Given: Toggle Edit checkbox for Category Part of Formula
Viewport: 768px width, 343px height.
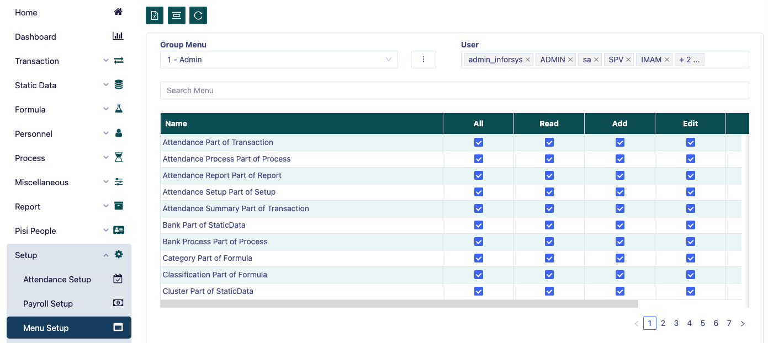Looking at the screenshot, I should coord(691,258).
